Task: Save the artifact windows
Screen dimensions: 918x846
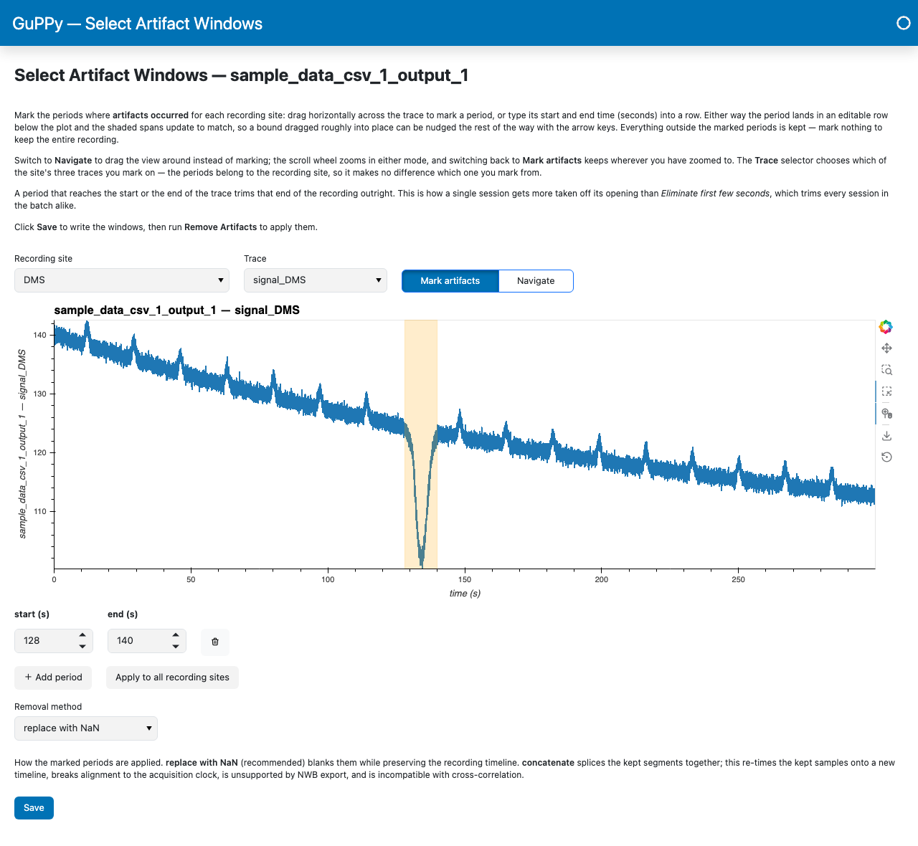Action: 34,808
